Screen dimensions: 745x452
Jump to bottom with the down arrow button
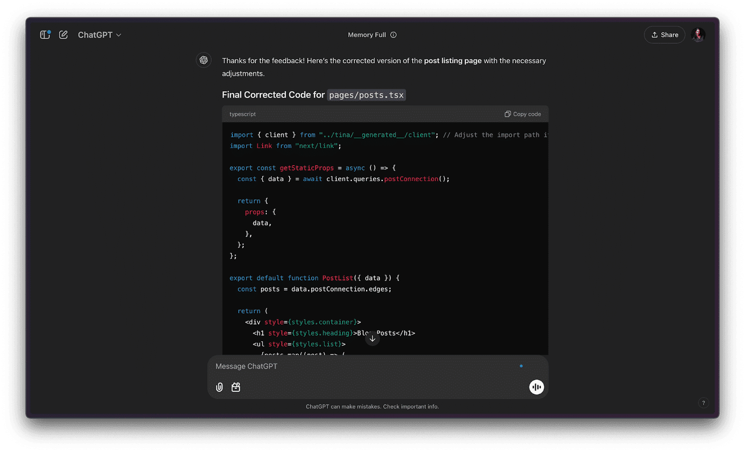tap(372, 339)
